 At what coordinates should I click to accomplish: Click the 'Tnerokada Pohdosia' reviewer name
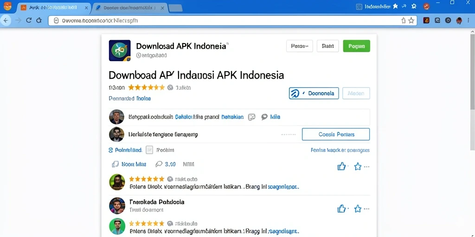(x=157, y=202)
